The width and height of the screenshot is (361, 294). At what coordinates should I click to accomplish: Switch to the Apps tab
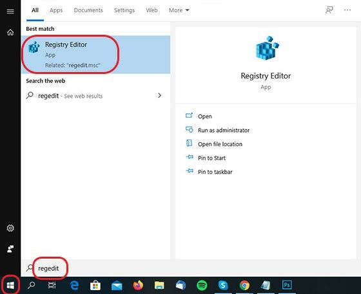[56, 10]
